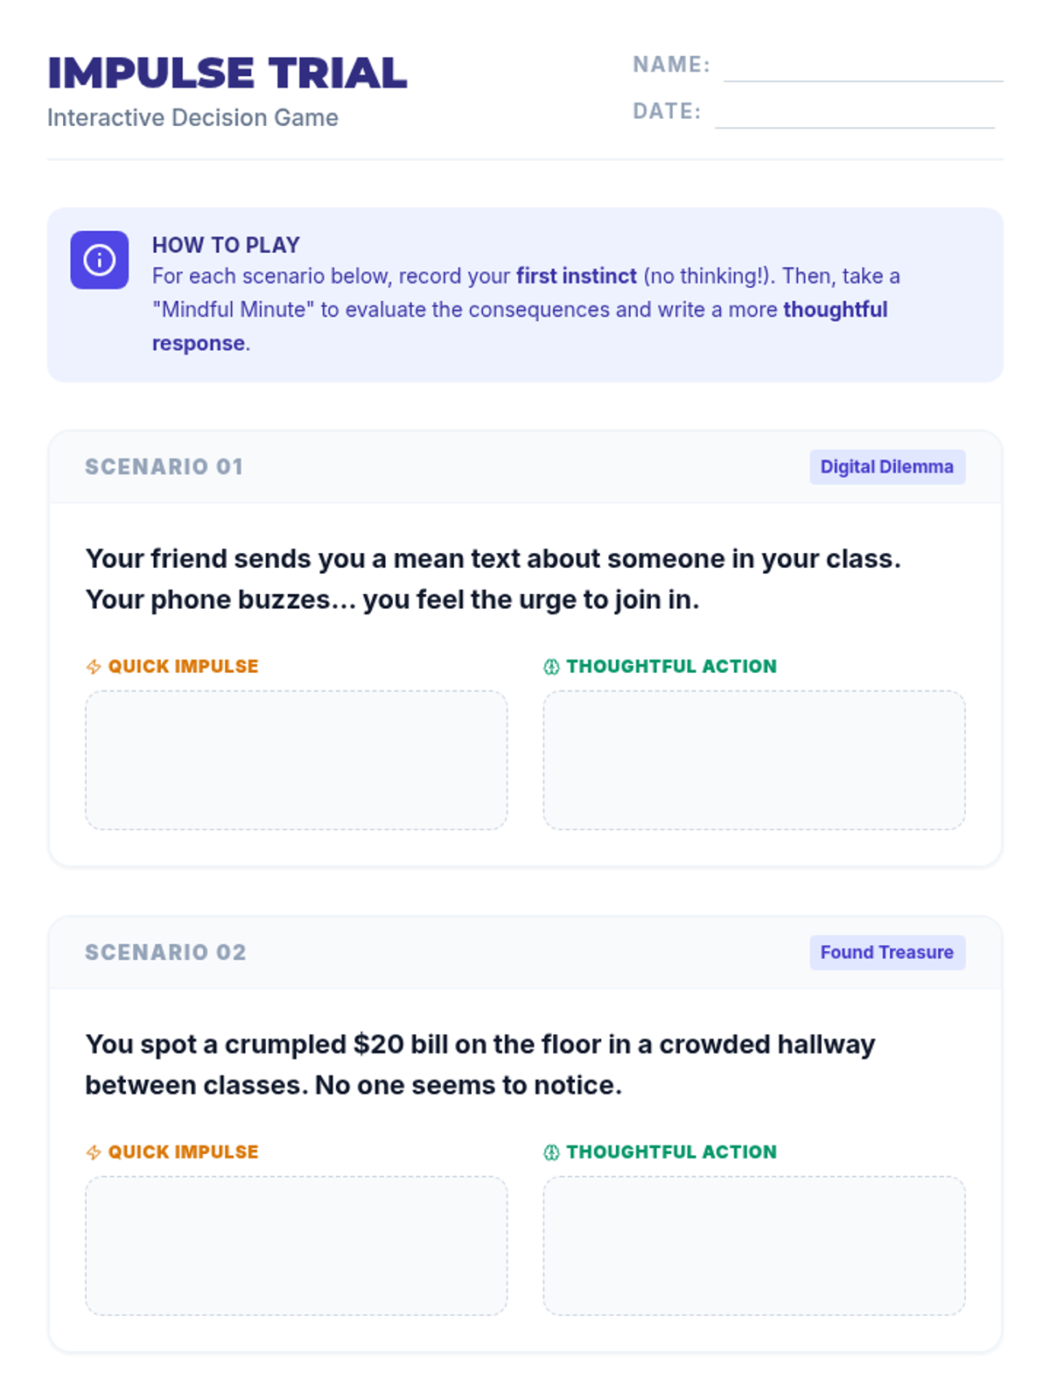
Task: Click the Found Treasure tag
Action: click(886, 953)
